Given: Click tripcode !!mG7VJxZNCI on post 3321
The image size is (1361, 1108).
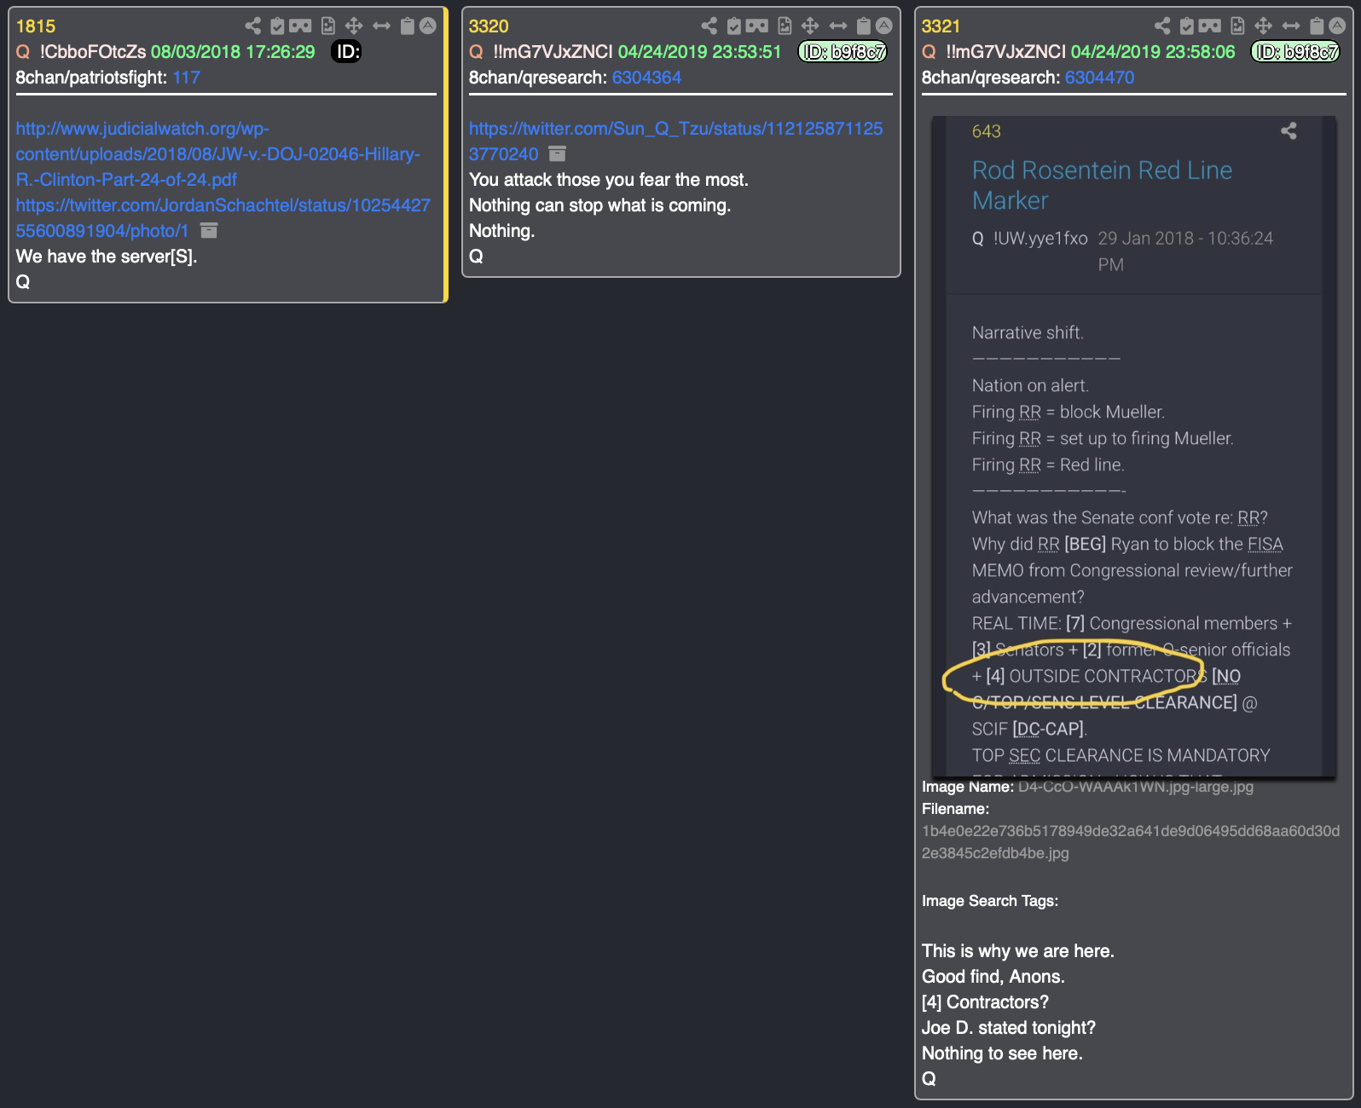Looking at the screenshot, I should [1005, 52].
